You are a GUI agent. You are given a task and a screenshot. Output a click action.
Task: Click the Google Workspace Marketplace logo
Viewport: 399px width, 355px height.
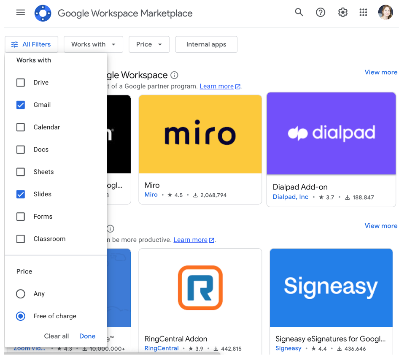tap(43, 13)
